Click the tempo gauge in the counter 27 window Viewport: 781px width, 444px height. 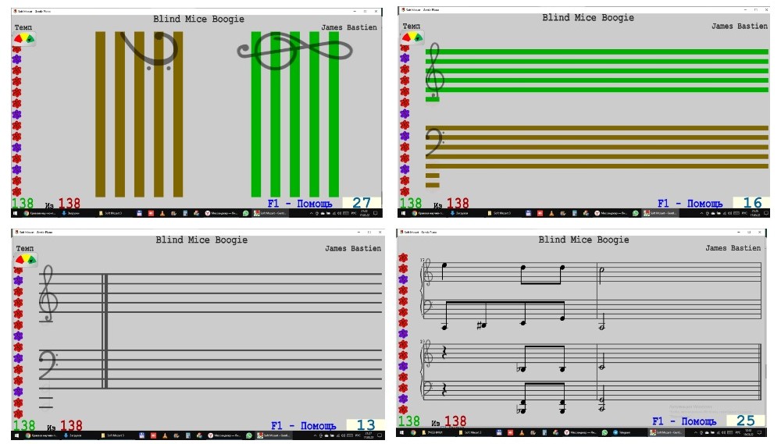[x=24, y=38]
